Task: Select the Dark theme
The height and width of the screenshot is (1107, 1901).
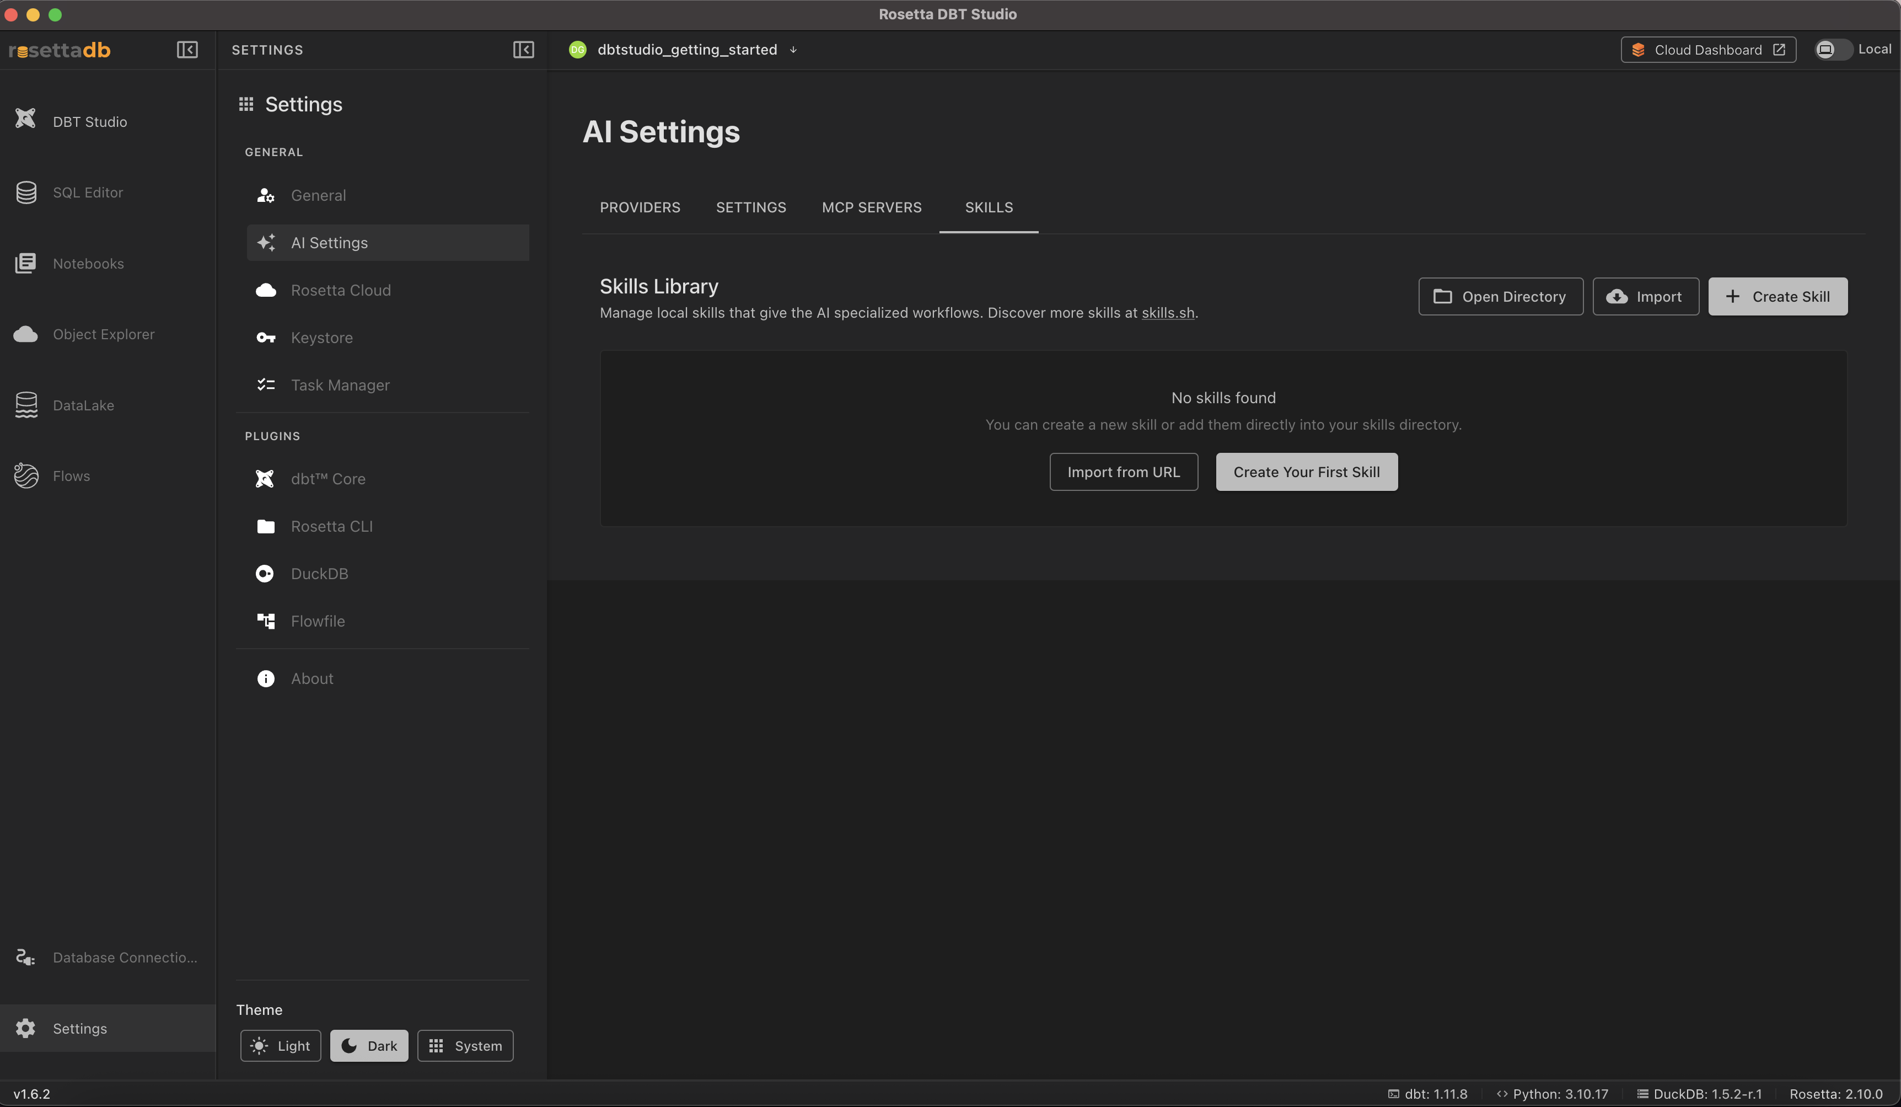Action: (369, 1046)
